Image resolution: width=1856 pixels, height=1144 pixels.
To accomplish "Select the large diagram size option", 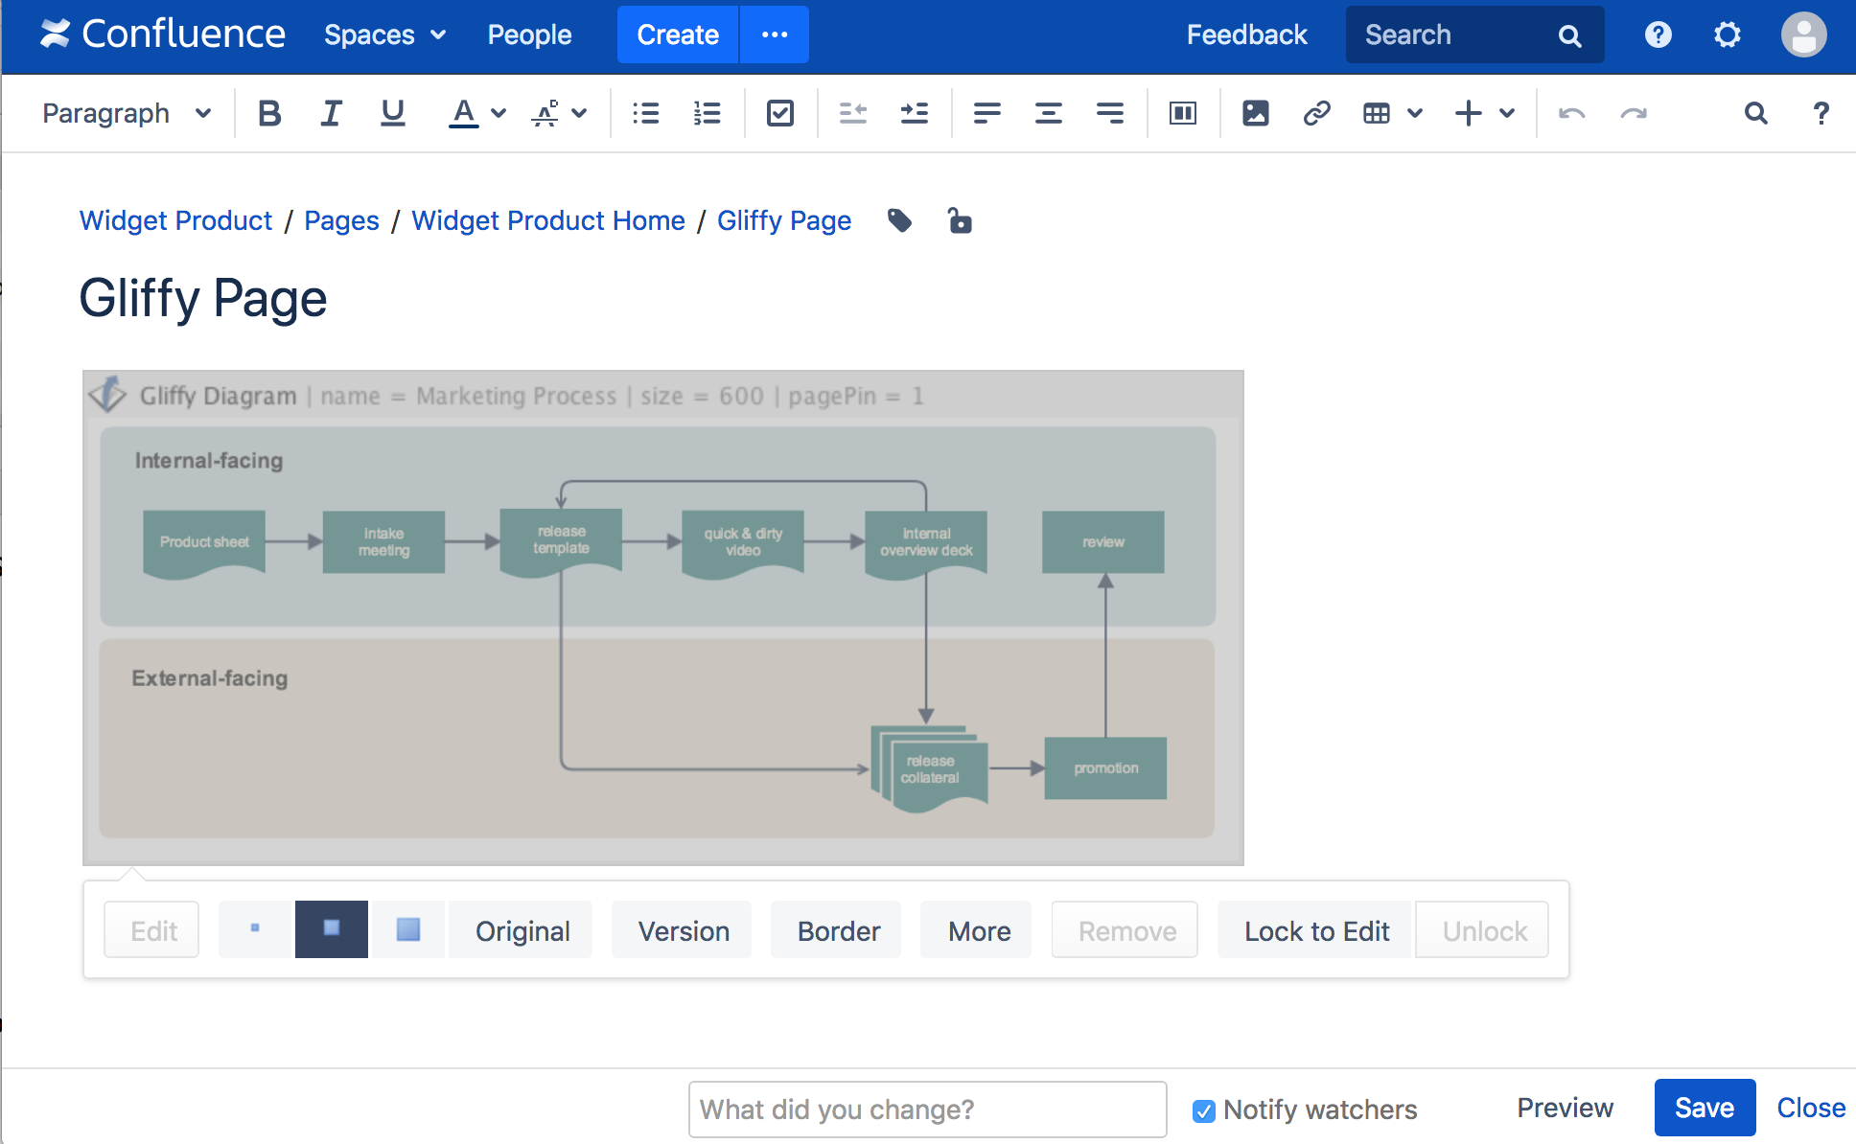I will pos(408,928).
